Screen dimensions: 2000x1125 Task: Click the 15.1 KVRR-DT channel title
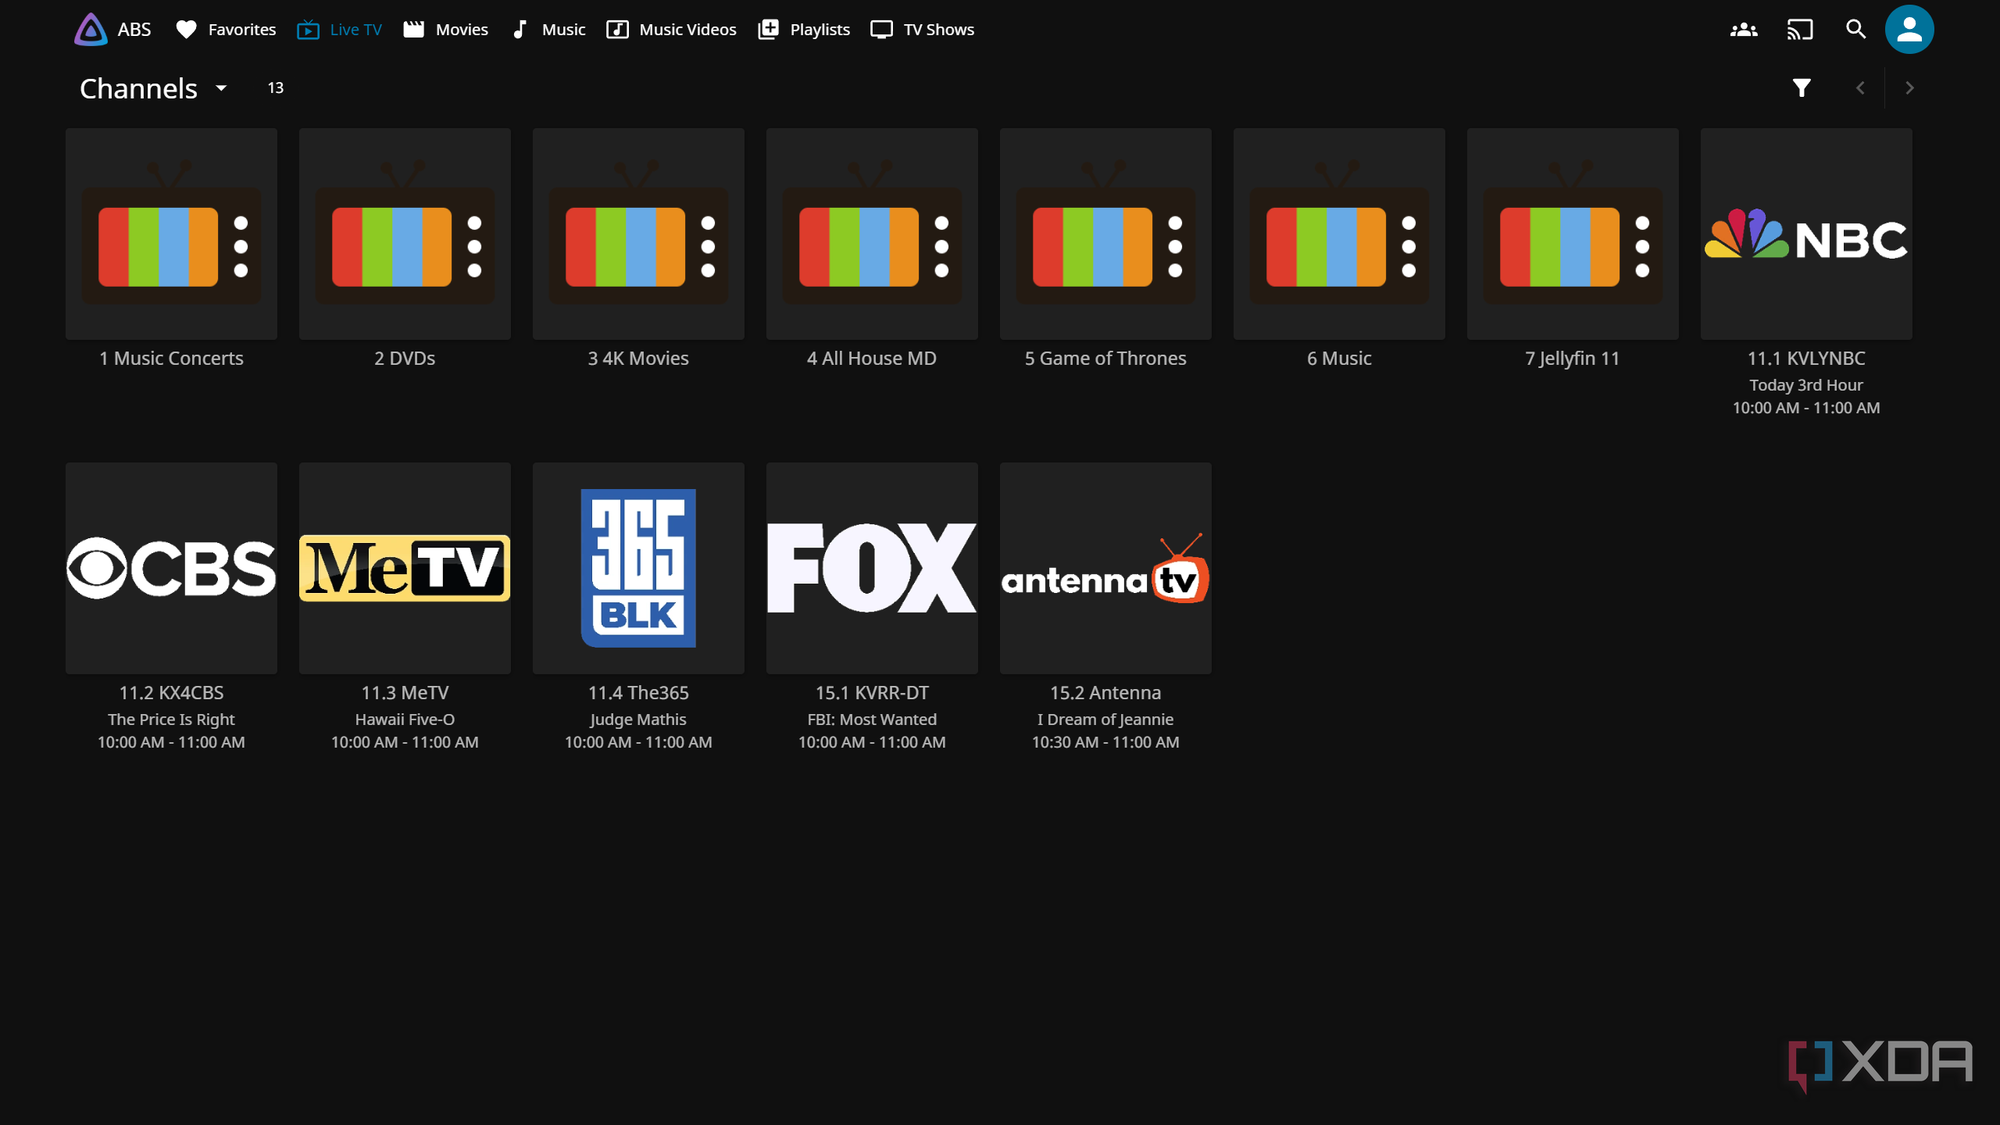click(872, 693)
